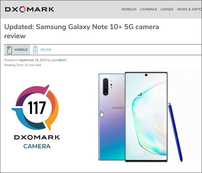Open author Lars Rehm's page
Viewport: 202px width, 173px height.
pyautogui.click(x=59, y=60)
